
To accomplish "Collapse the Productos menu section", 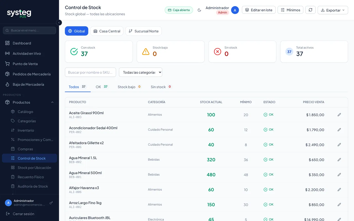I will coord(29,102).
